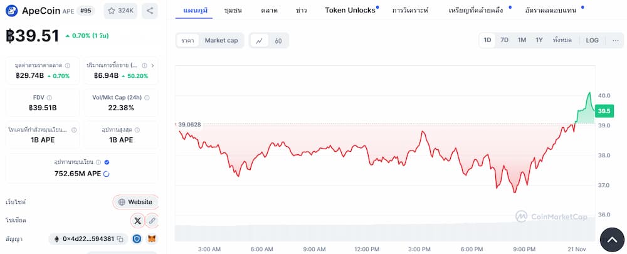Switch to the แผนภูมิ tab
The width and height of the screenshot is (627, 254).
195,11
